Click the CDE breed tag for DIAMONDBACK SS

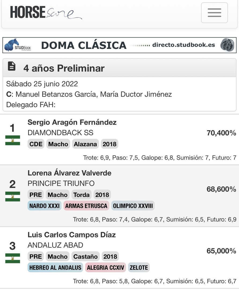click(x=36, y=144)
